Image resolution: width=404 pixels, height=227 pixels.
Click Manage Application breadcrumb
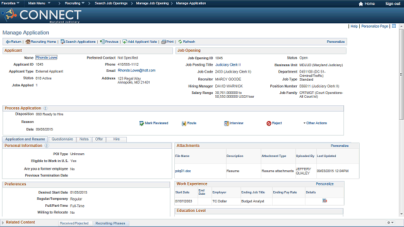(191, 3)
